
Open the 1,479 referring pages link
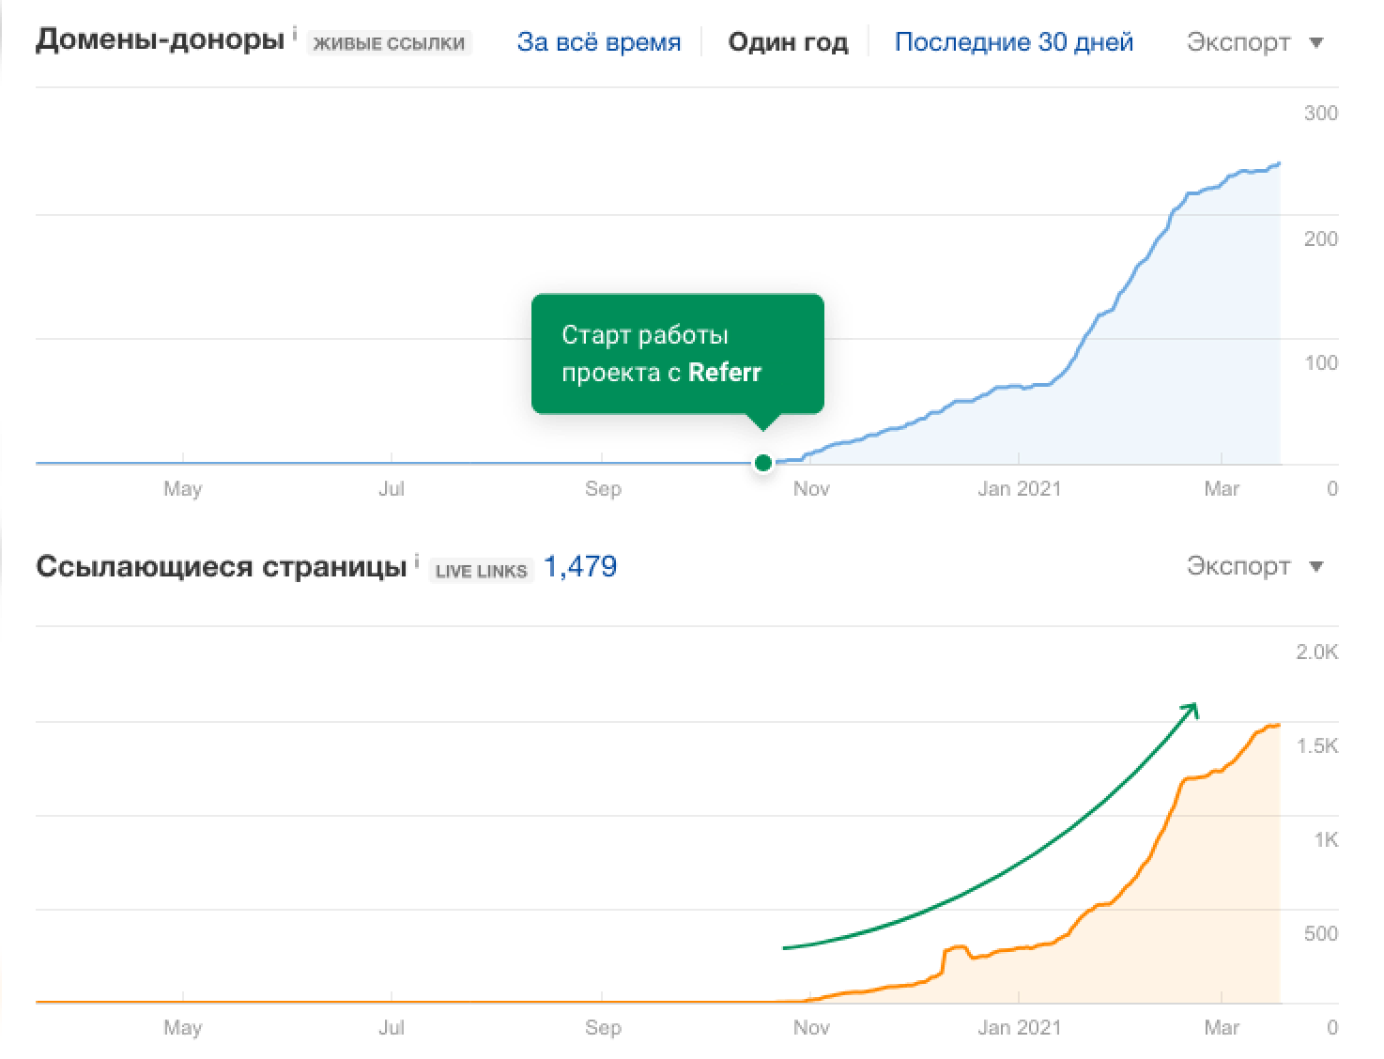pyautogui.click(x=580, y=566)
